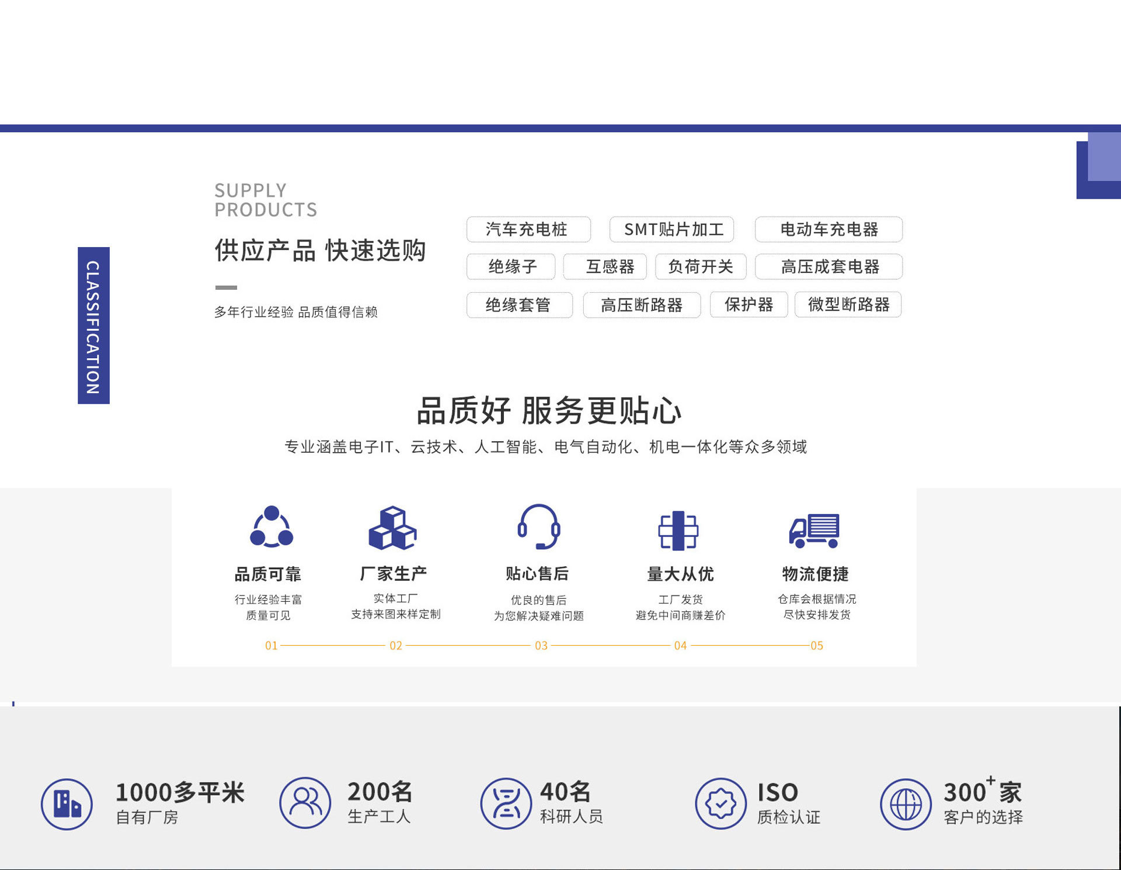Click the delivery truck logistics icon

[x=814, y=531]
